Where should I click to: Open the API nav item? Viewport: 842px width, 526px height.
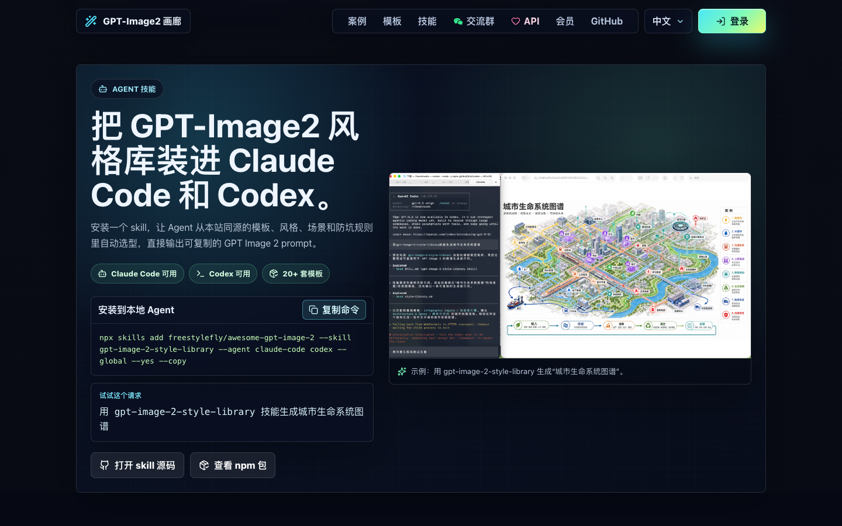[525, 21]
